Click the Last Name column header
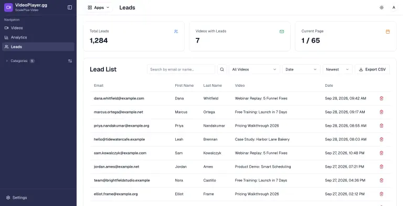403x206 pixels. (213, 86)
